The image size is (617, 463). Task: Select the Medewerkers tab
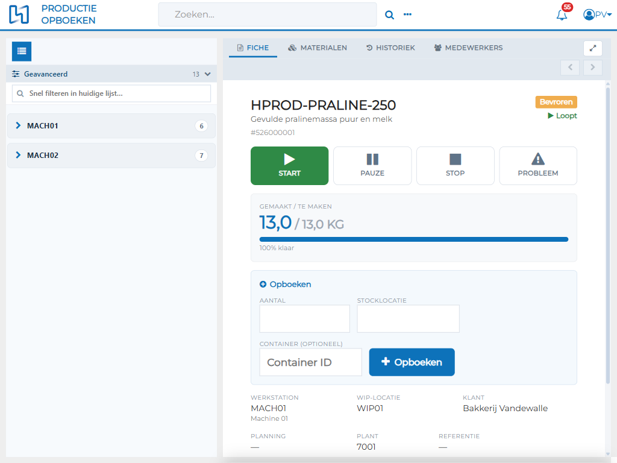(x=468, y=48)
